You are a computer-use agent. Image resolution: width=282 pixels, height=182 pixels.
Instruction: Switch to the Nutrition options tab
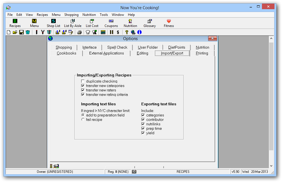point(203,47)
